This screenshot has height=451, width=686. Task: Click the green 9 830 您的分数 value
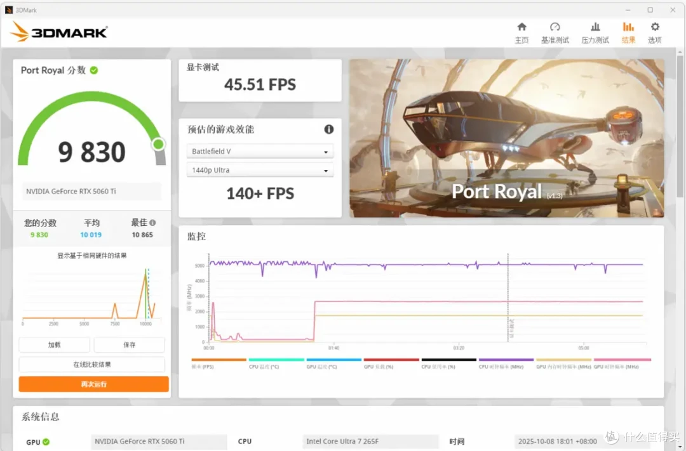[x=39, y=235]
